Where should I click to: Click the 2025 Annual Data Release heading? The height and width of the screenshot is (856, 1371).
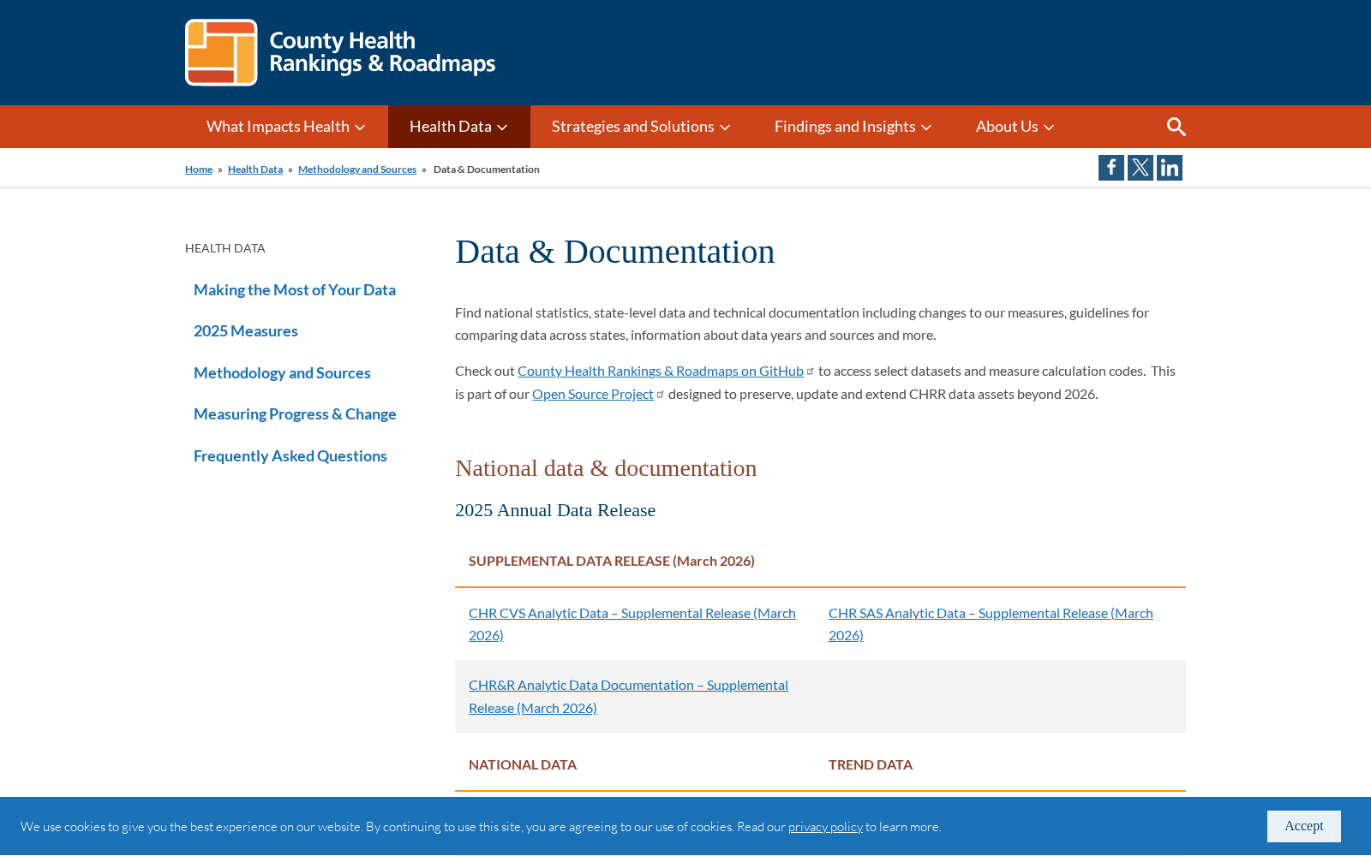[555, 510]
